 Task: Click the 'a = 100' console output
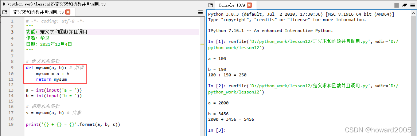tap(217, 59)
